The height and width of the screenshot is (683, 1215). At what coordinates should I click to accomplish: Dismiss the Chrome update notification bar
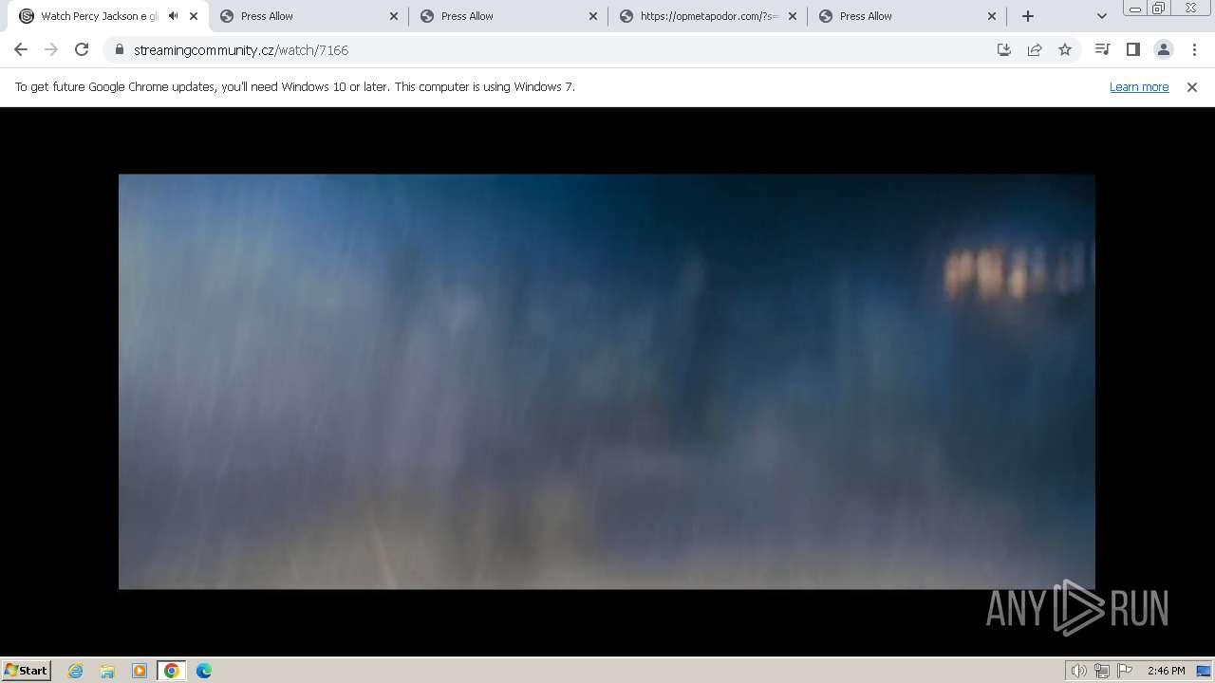[1192, 86]
